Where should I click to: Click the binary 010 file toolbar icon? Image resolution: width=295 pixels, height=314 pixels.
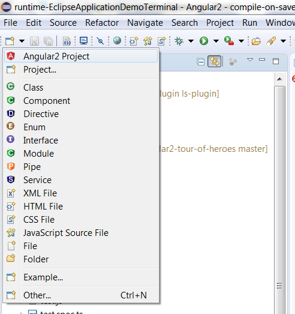pyautogui.click(x=67, y=41)
